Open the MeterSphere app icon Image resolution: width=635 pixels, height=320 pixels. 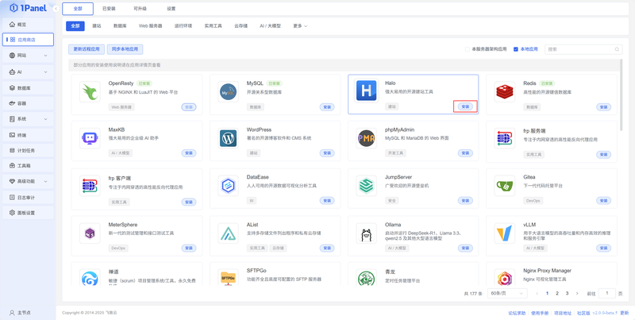[x=90, y=233]
